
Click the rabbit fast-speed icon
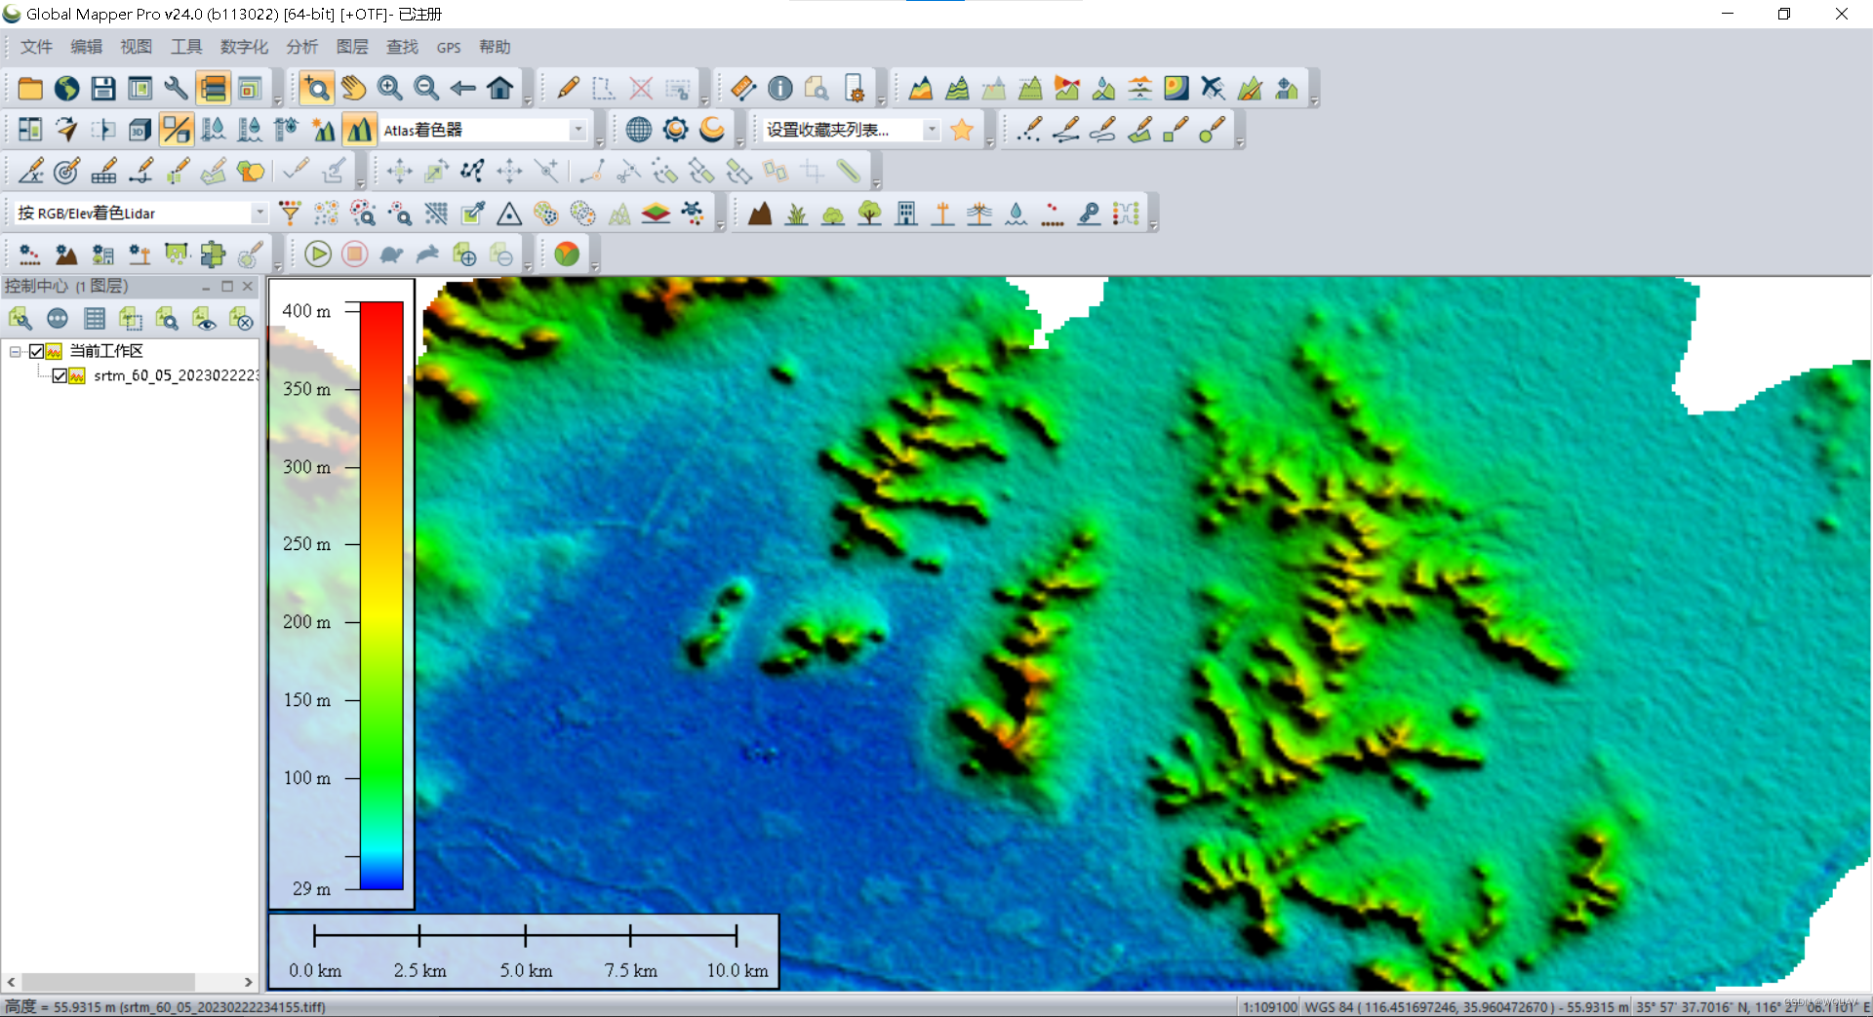pos(428,254)
